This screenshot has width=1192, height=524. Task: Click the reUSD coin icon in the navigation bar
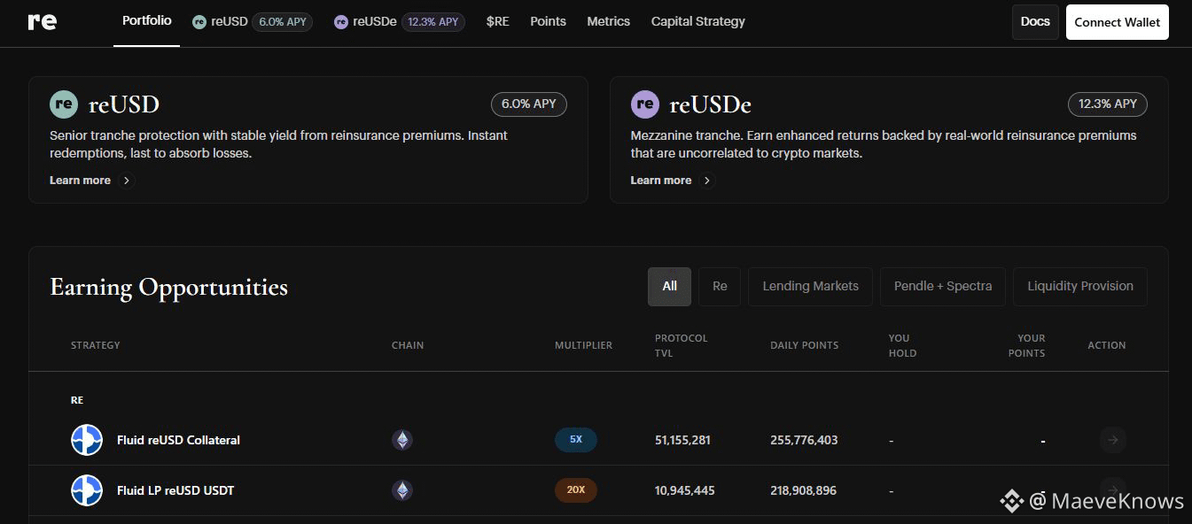(199, 22)
